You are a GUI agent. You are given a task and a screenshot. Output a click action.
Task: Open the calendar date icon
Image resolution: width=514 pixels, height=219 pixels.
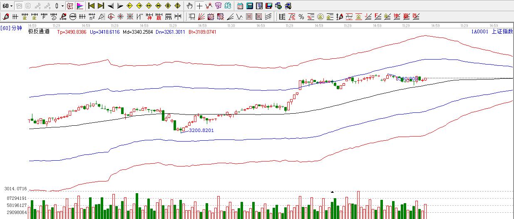[240, 6]
